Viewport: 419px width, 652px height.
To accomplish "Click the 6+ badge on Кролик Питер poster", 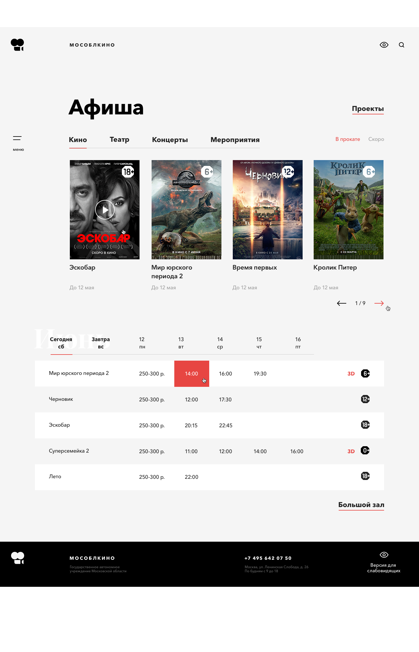I will click(x=369, y=172).
